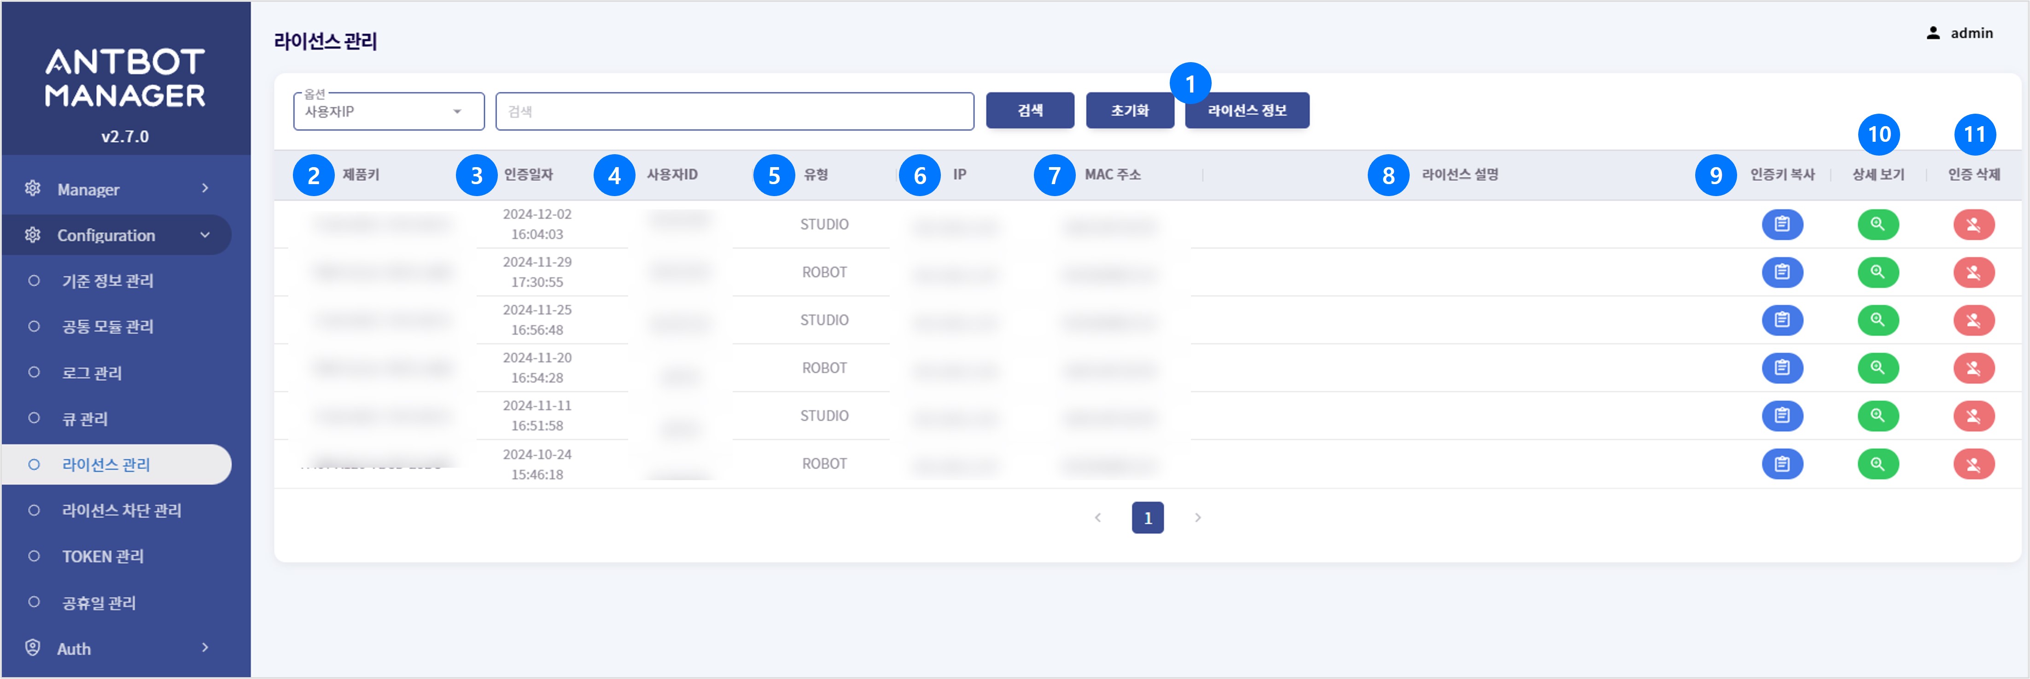This screenshot has height=679, width=2030.
Task: View details of the 2024-12-02 license
Action: 1878,225
